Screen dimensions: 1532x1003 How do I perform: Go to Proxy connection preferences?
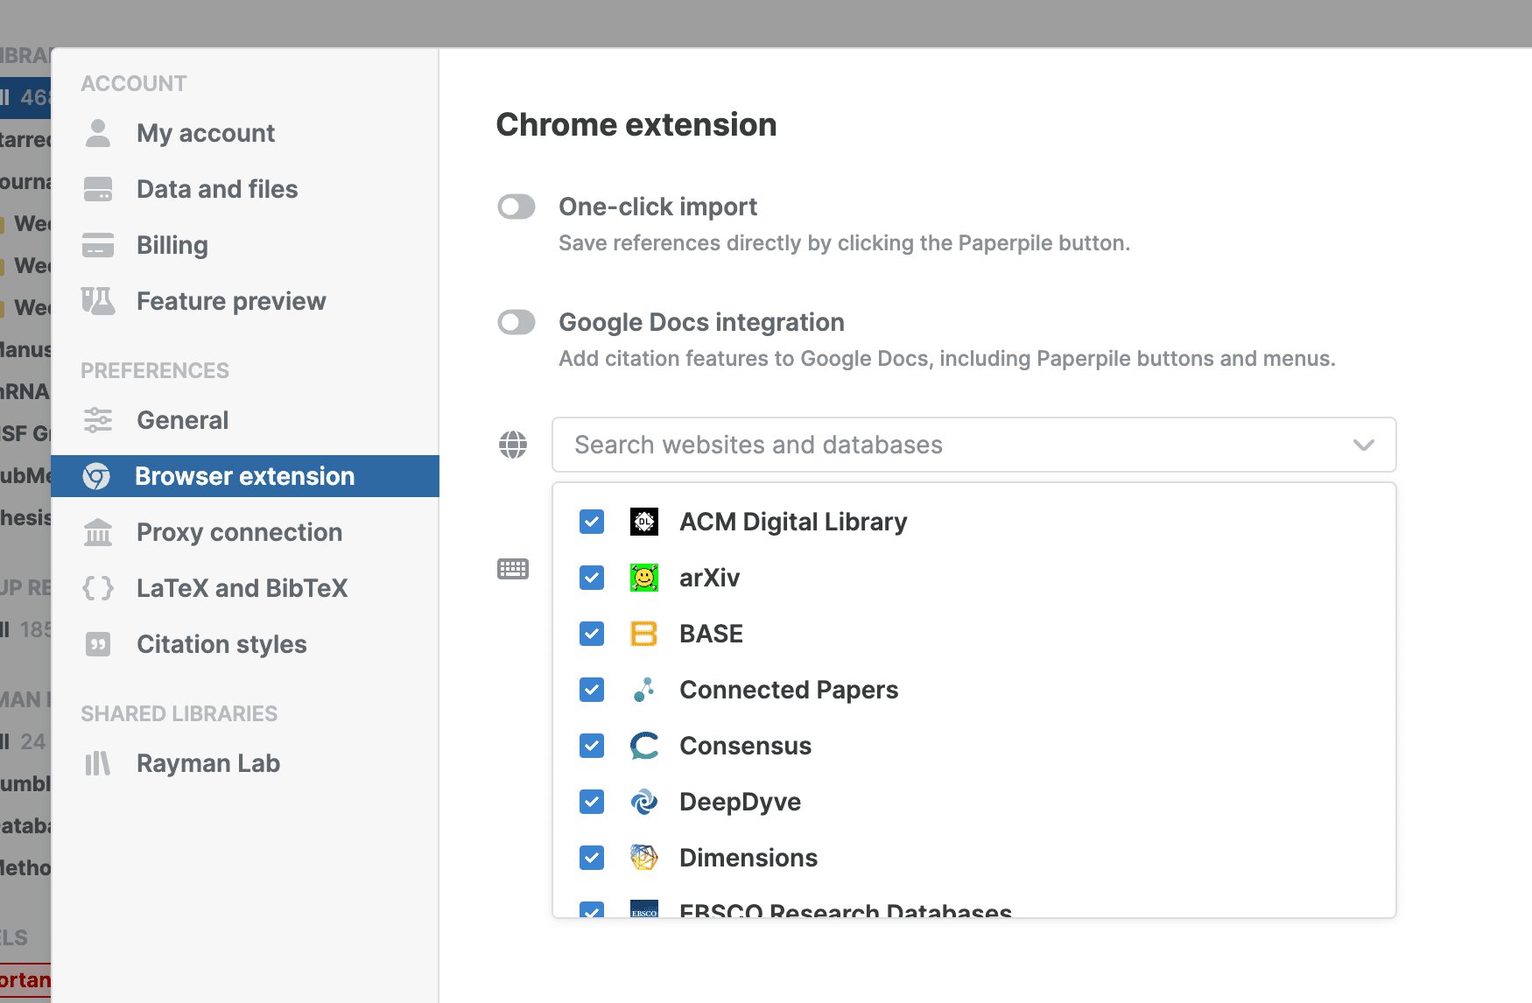(x=239, y=532)
